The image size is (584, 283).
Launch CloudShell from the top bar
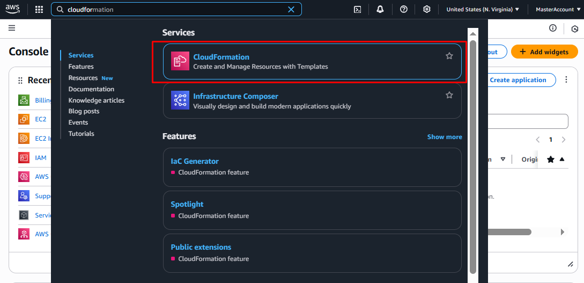click(x=358, y=9)
